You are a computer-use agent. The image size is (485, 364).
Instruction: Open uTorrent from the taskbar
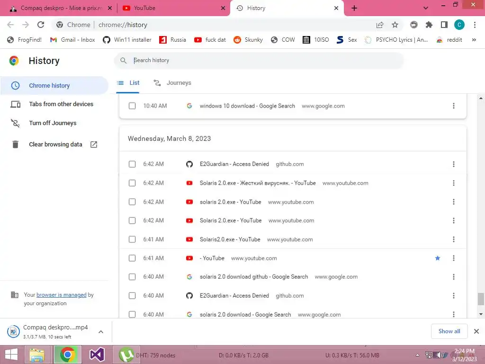pos(126,355)
